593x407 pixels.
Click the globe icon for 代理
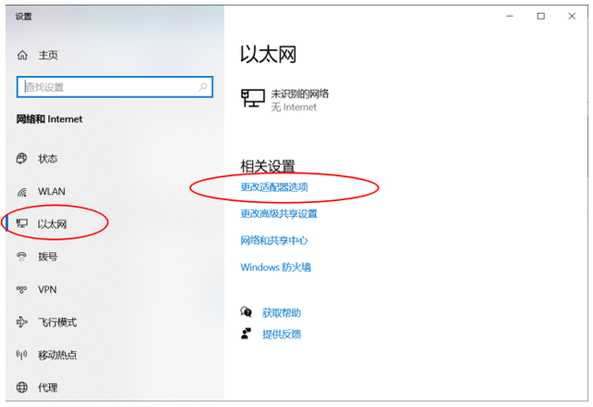[x=21, y=387]
